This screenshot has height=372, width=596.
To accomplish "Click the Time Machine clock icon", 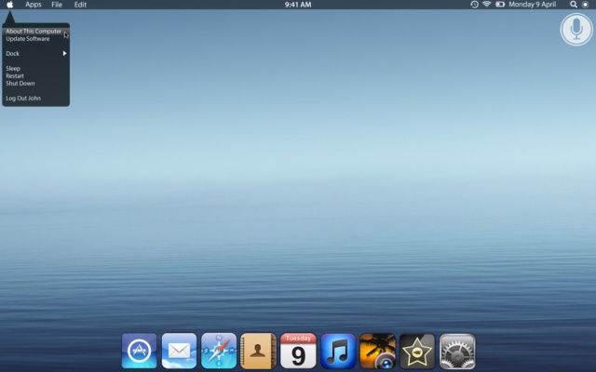I will click(474, 5).
